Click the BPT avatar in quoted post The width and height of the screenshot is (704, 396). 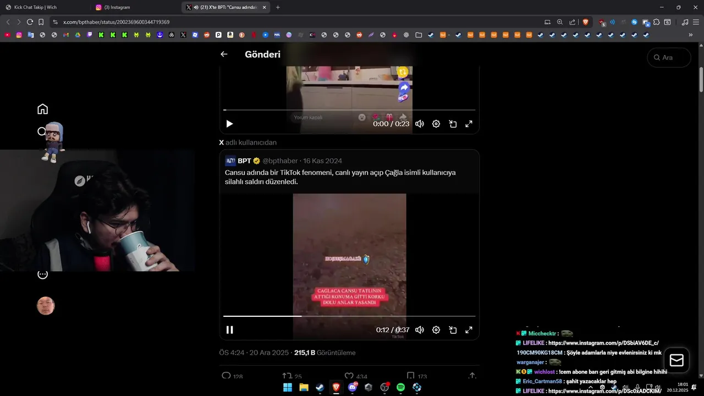pyautogui.click(x=230, y=161)
